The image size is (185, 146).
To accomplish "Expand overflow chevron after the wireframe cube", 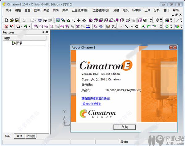I will coord(151,20).
